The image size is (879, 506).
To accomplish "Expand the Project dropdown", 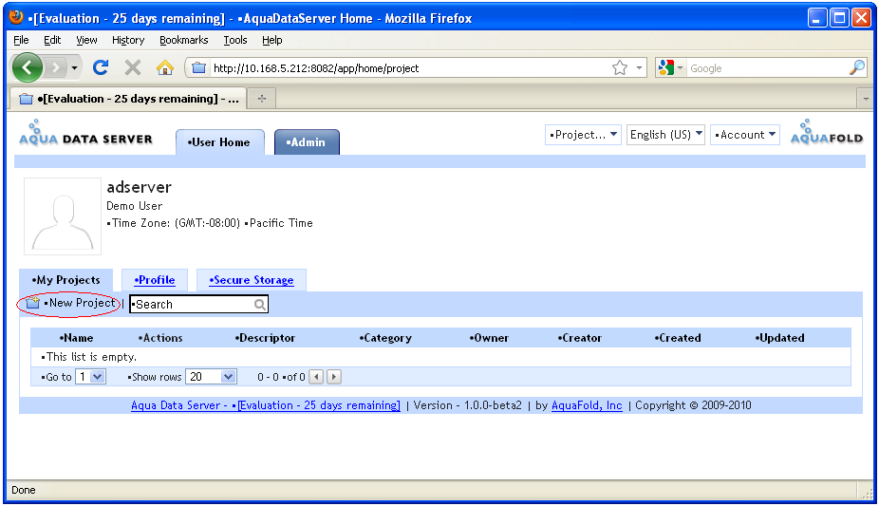I will (583, 135).
